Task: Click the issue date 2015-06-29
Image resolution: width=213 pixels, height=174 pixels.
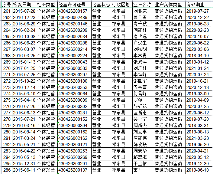Action: click(24, 24)
